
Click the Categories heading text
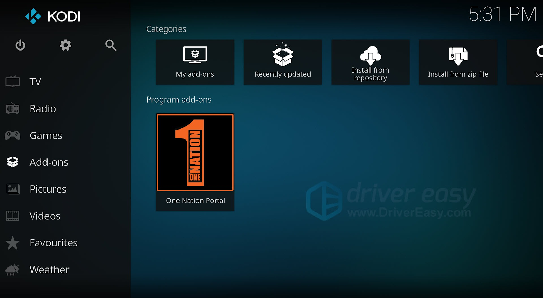coord(166,29)
